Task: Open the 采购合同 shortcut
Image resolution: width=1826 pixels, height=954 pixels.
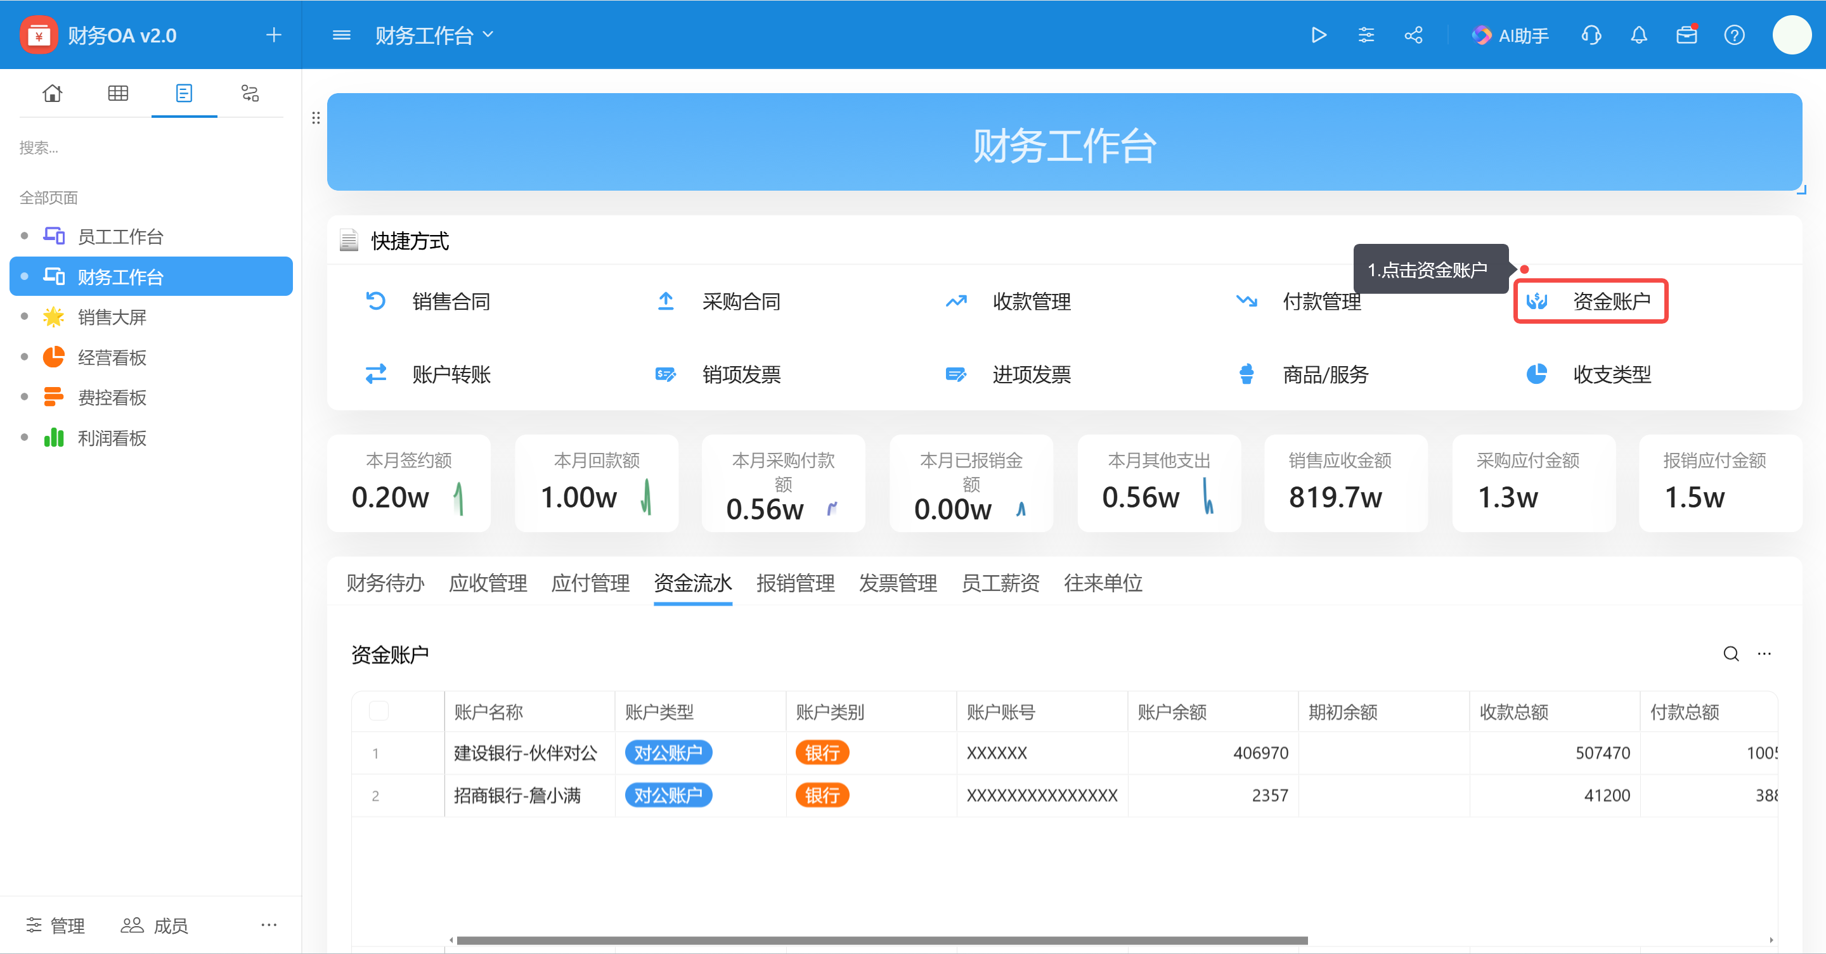Action: tap(718, 301)
